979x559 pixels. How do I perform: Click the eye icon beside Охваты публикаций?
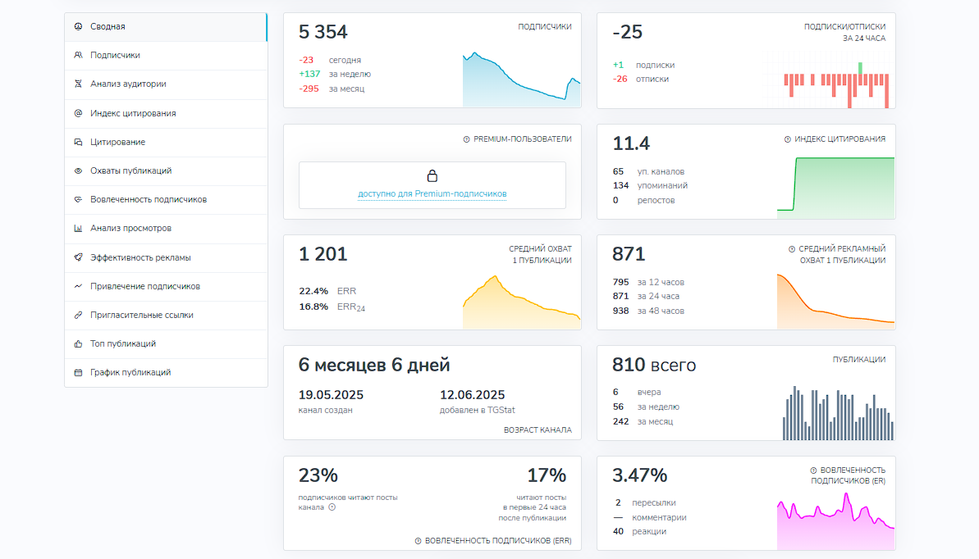[78, 171]
